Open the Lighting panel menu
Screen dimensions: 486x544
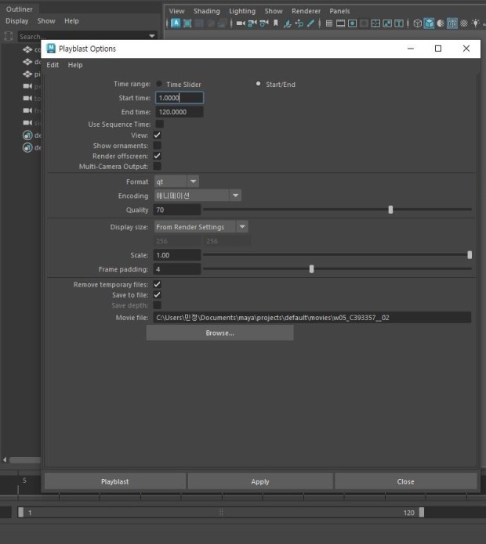click(242, 11)
